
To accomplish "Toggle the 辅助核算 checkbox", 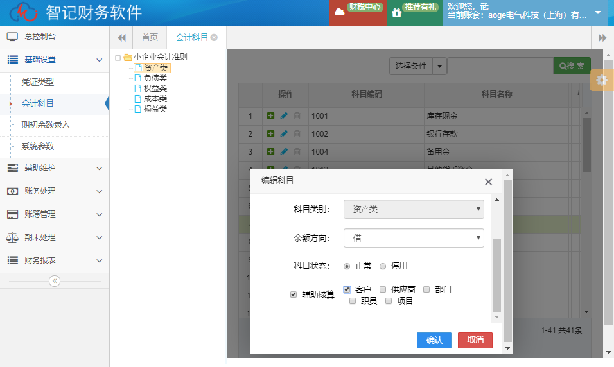I will click(x=294, y=294).
